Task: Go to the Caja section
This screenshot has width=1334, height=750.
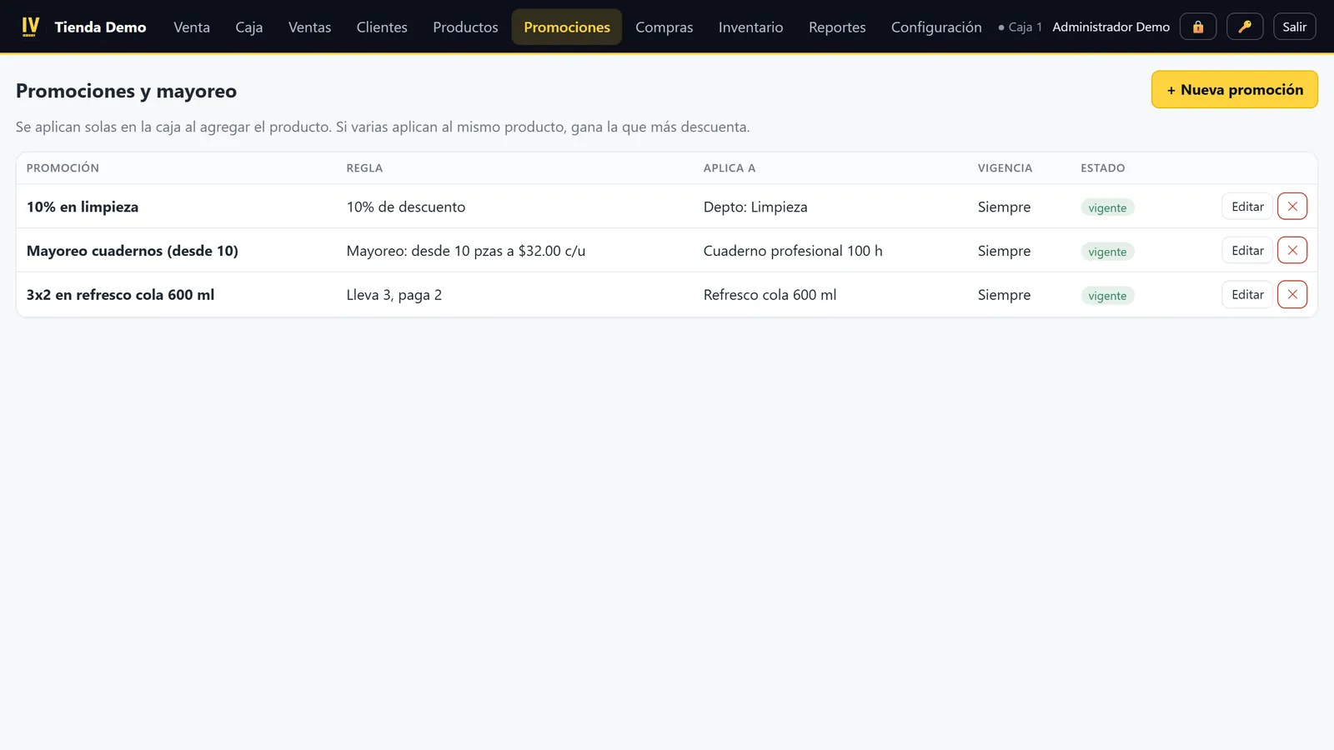Action: tap(249, 27)
